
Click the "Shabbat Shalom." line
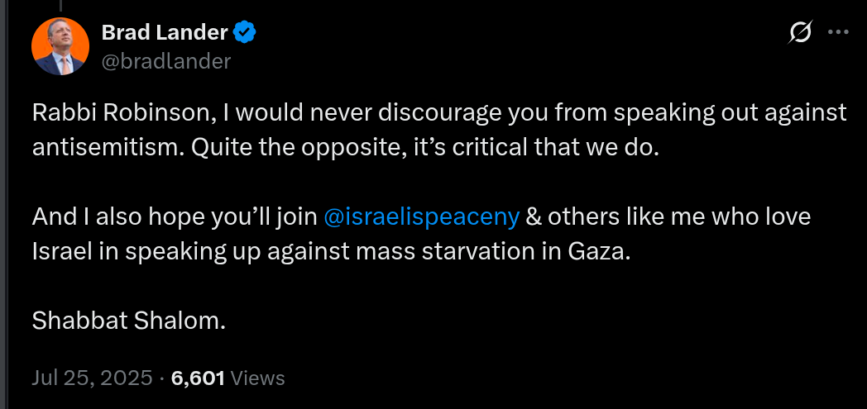pos(129,321)
